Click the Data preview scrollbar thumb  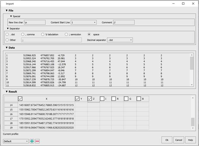pyautogui.click(x=192, y=63)
